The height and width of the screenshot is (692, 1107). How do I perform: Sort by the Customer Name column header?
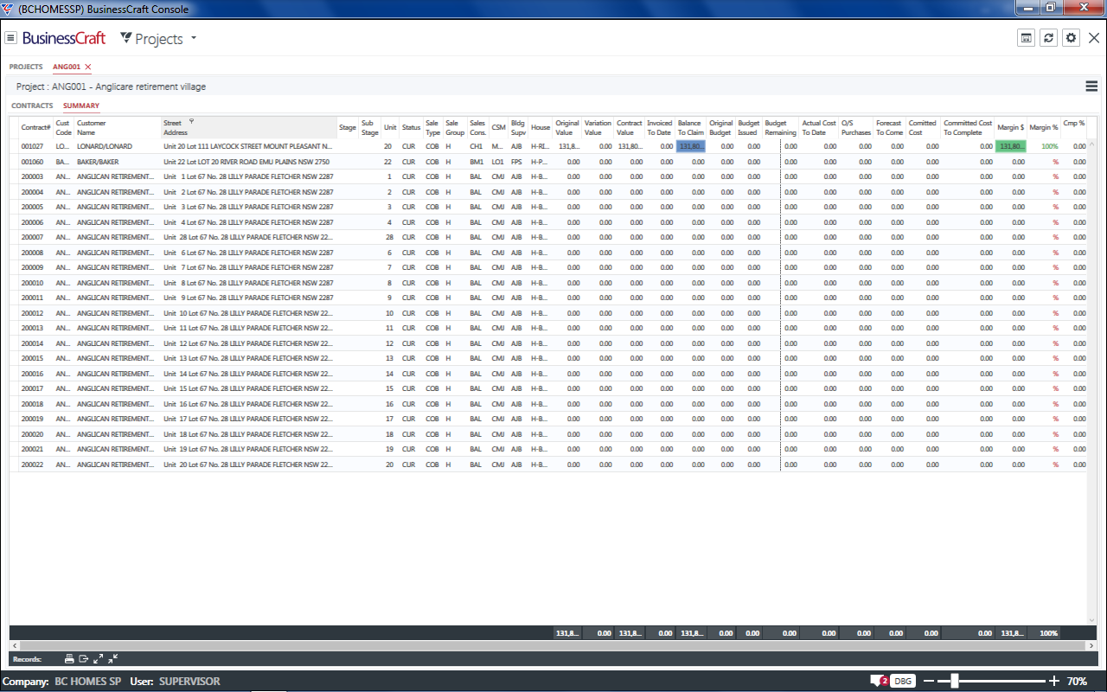pyautogui.click(x=118, y=127)
